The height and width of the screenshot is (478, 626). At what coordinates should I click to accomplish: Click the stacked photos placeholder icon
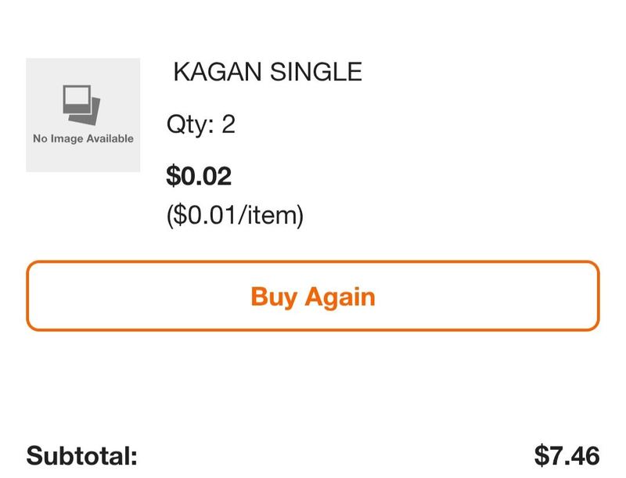pos(81,105)
